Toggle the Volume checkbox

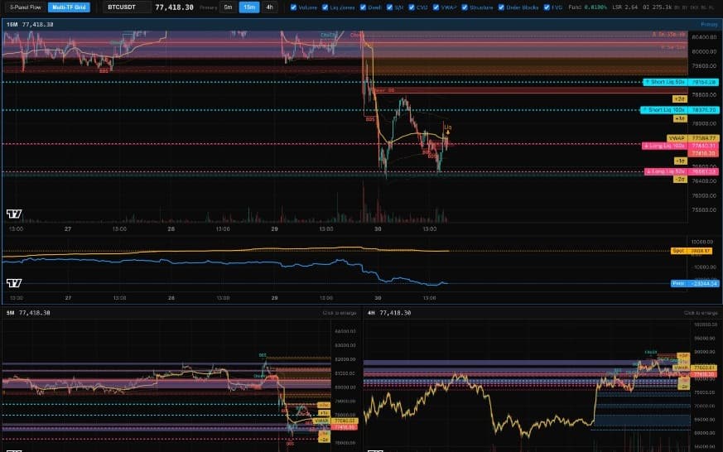(x=293, y=7)
